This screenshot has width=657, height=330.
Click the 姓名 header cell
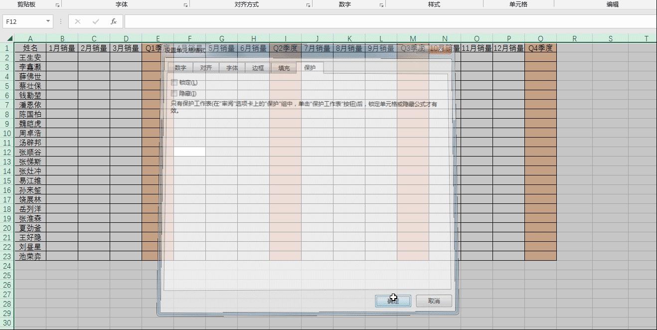pos(30,48)
